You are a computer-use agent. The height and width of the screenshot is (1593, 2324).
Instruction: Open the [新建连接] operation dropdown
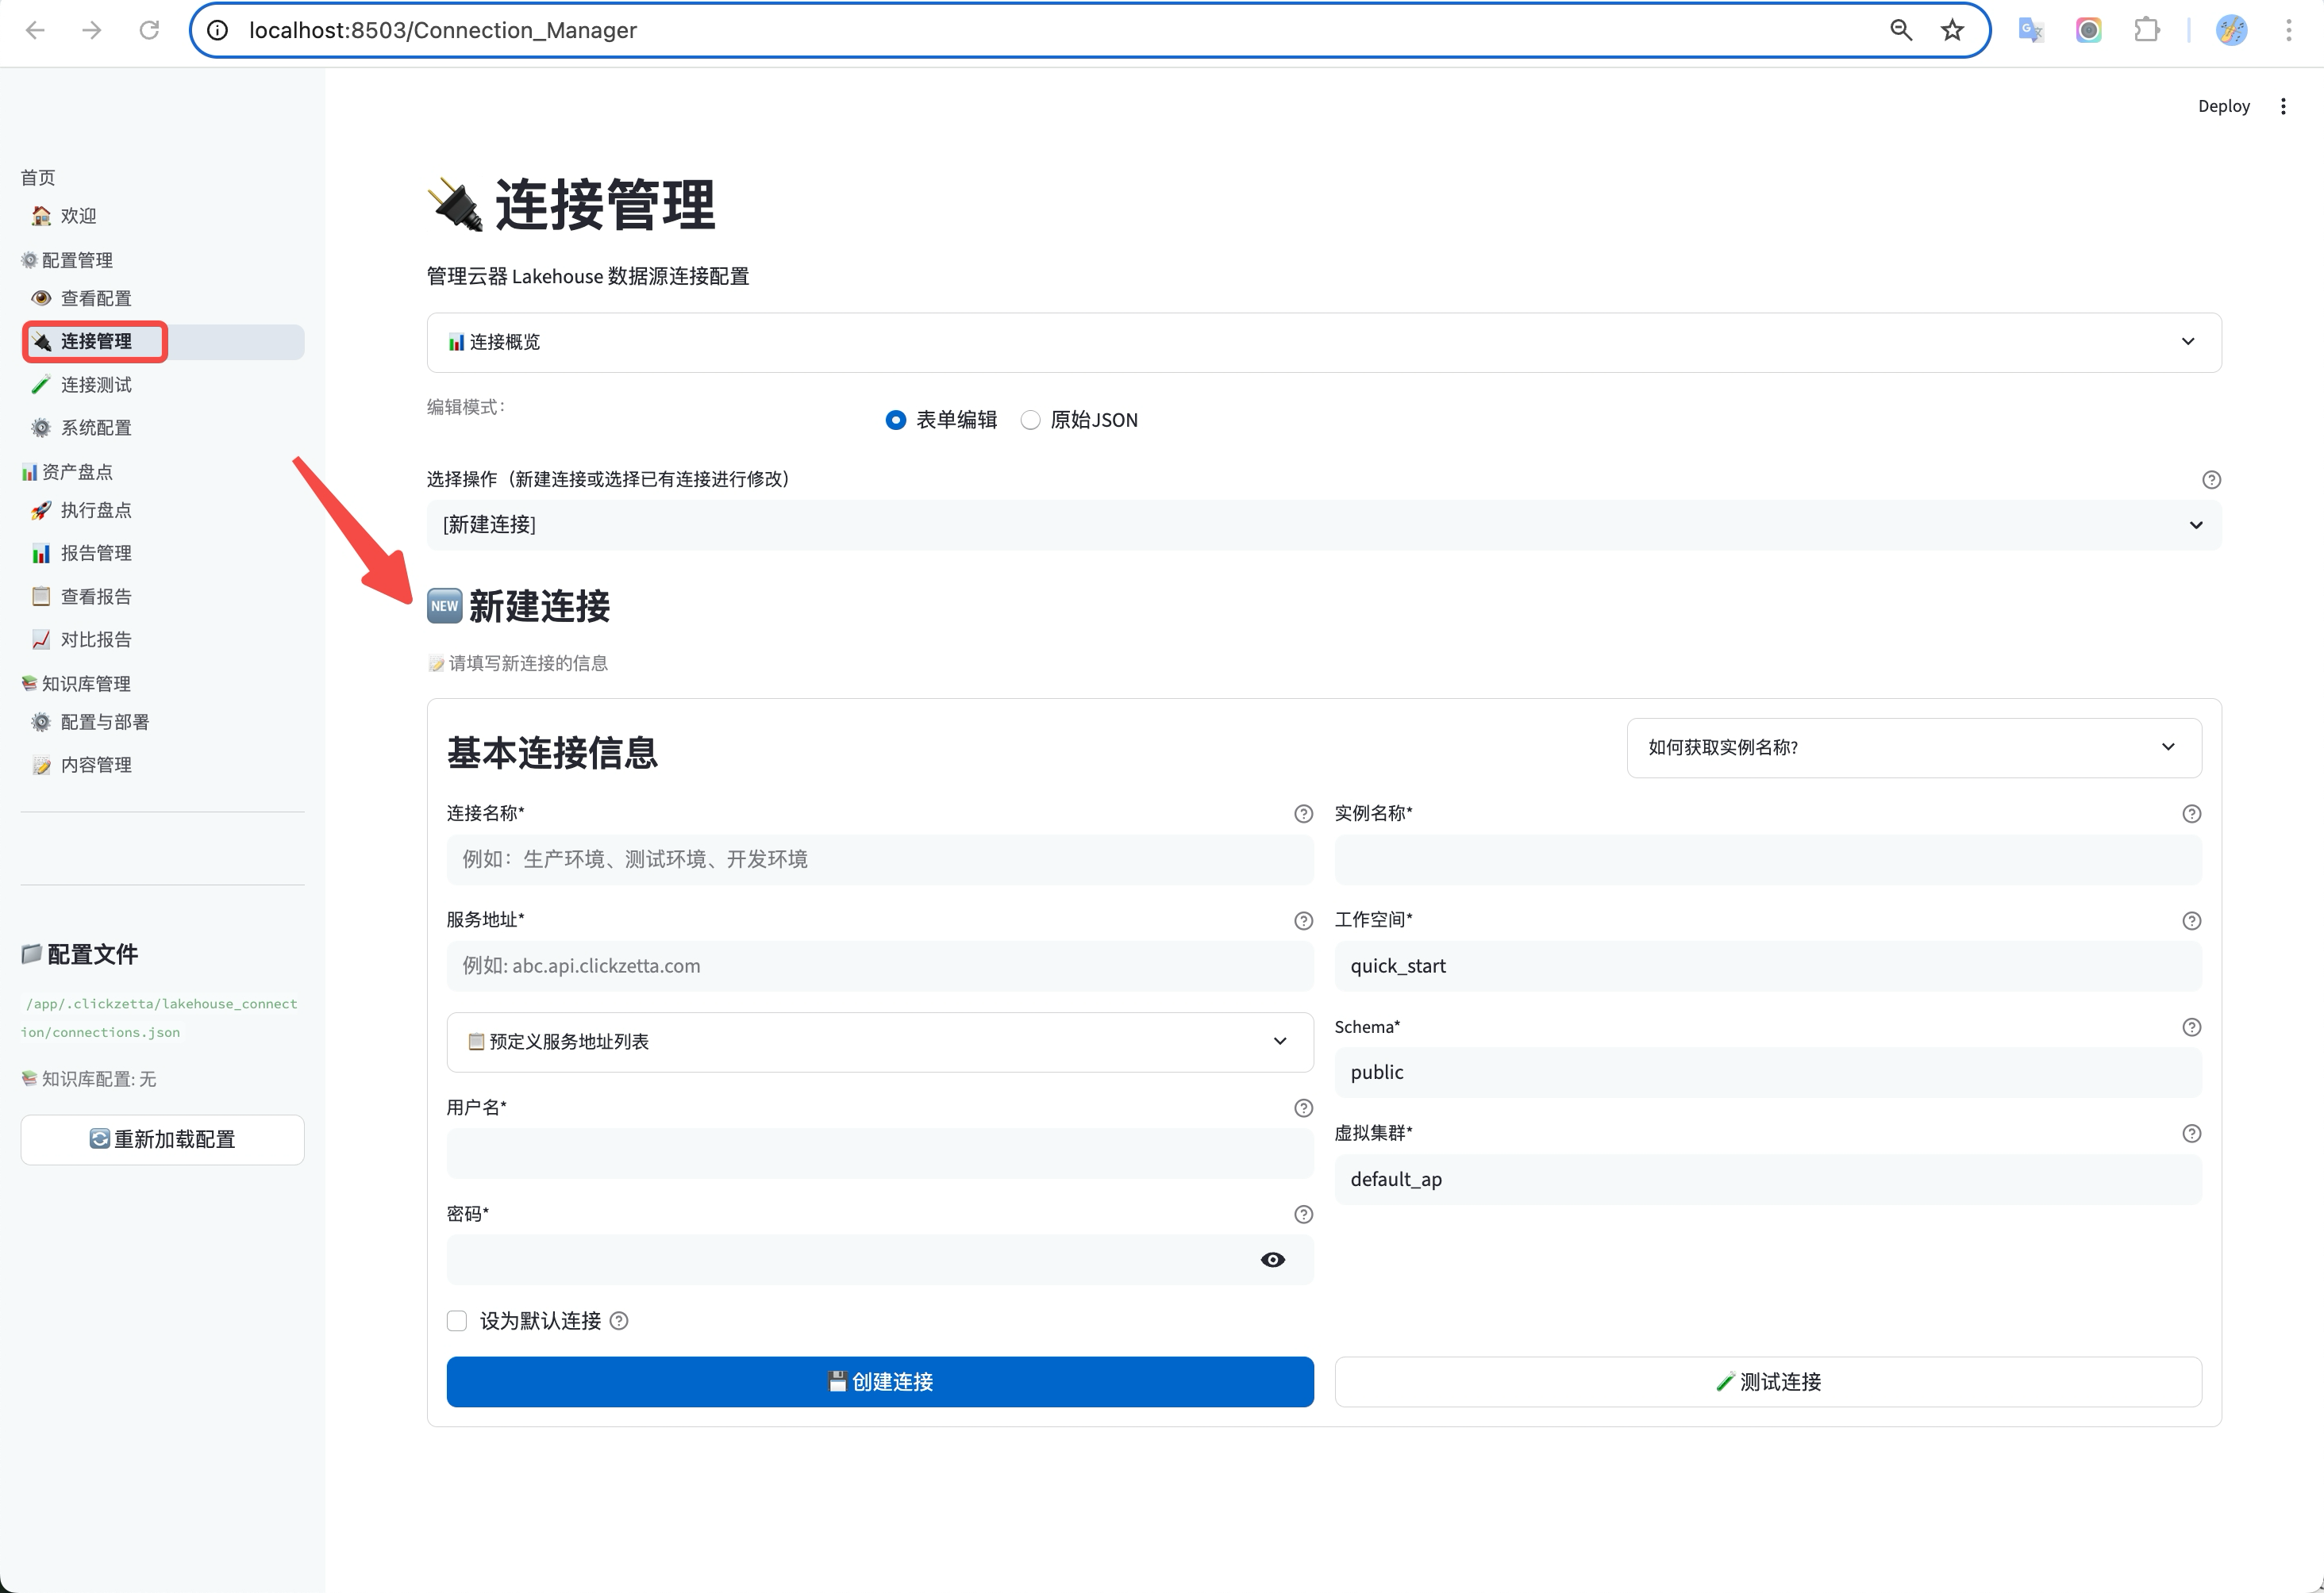(x=1323, y=524)
